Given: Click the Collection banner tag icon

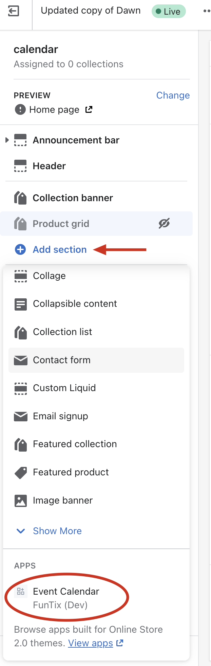Looking at the screenshot, I should [x=20, y=198].
